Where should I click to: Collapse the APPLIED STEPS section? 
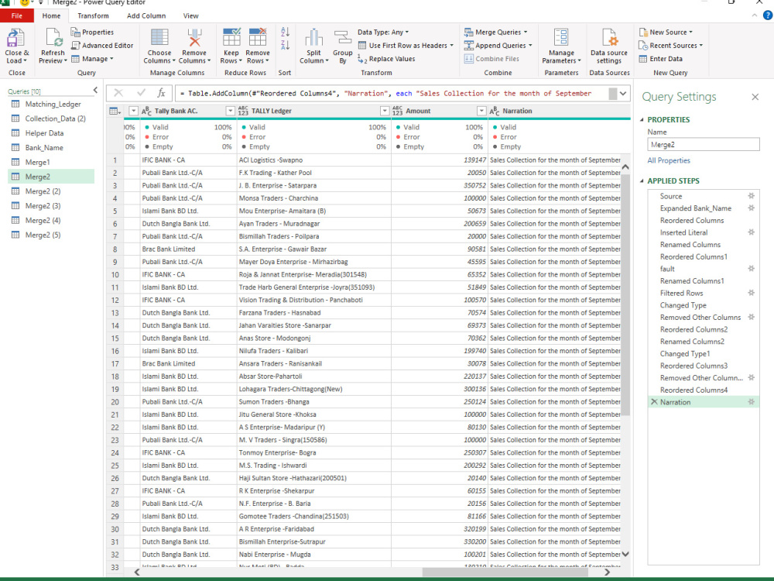click(x=642, y=180)
